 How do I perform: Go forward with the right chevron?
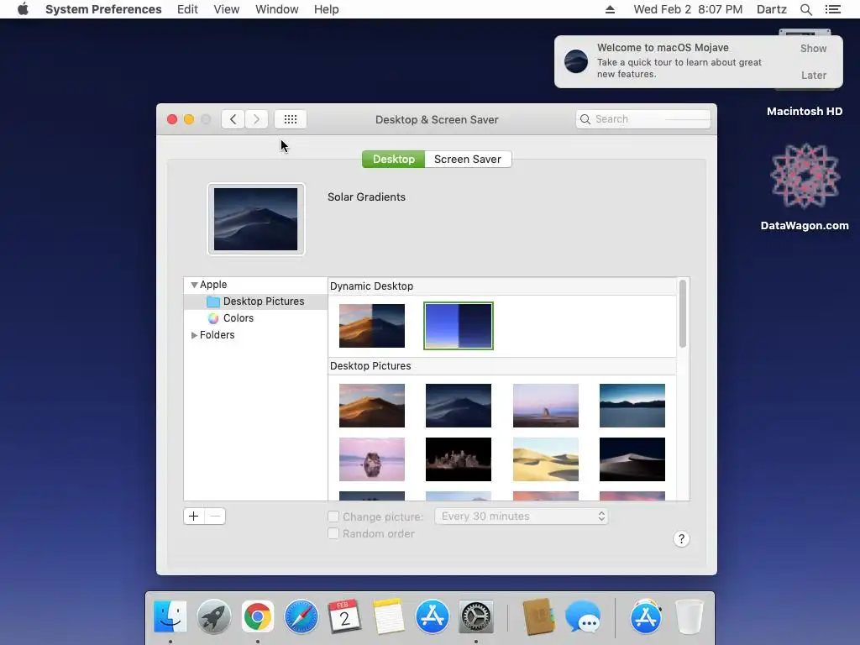click(x=256, y=119)
